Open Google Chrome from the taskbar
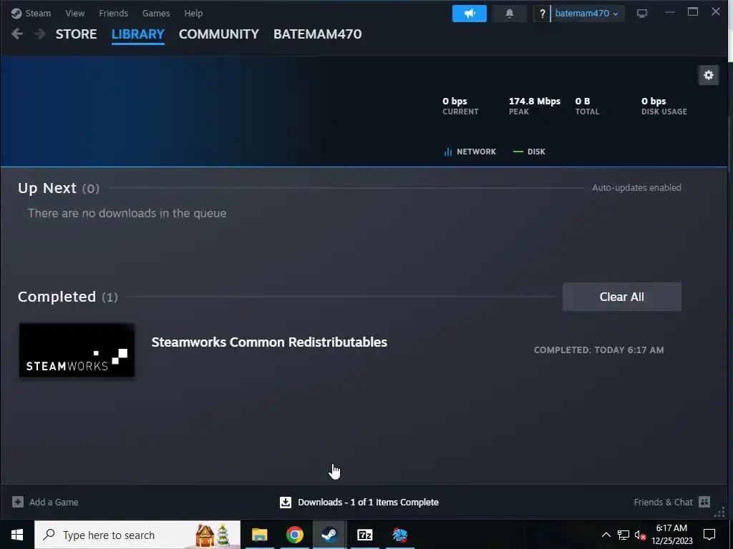 click(x=294, y=535)
